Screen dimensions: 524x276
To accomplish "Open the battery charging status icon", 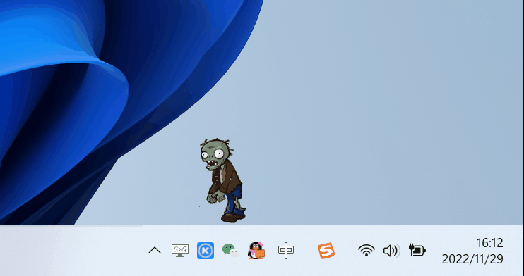I will point(417,250).
